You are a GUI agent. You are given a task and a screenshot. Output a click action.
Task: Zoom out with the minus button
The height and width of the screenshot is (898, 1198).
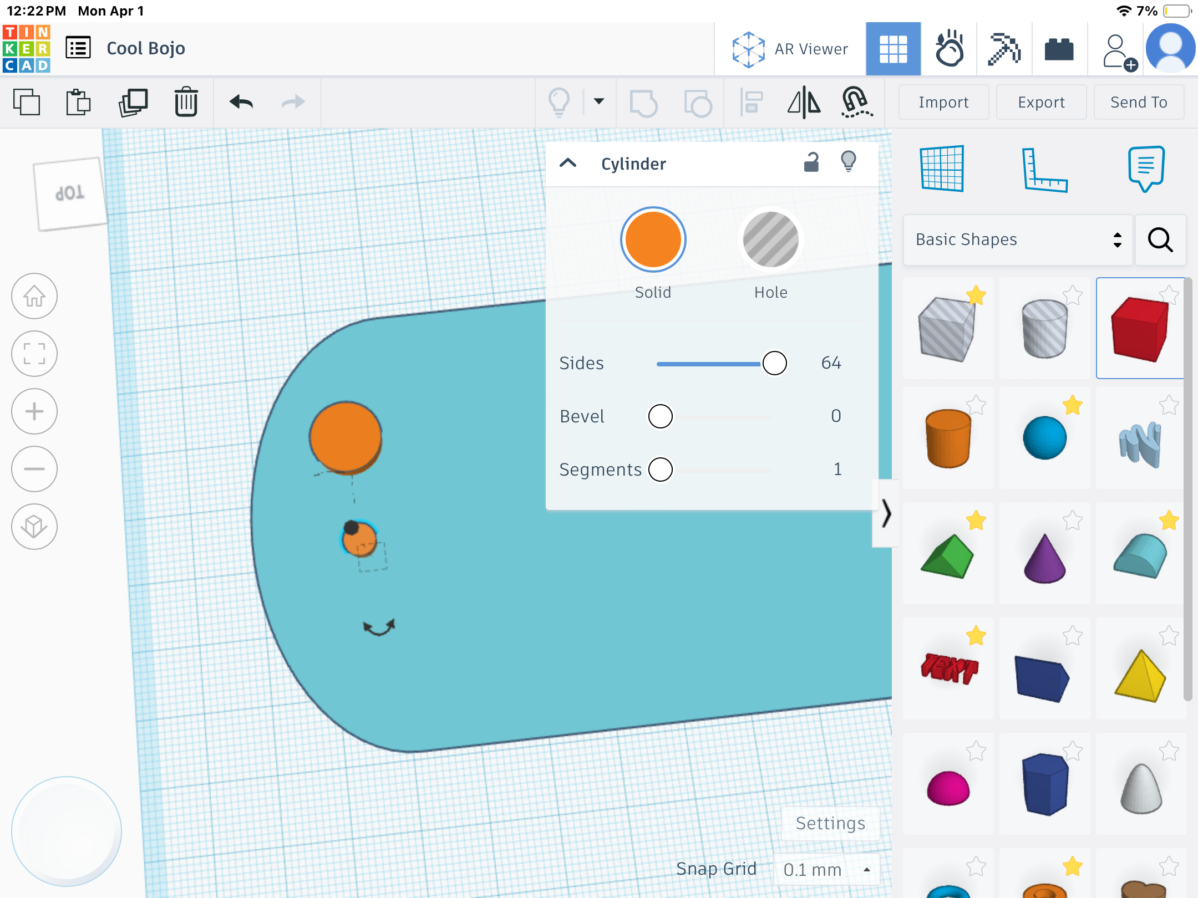pos(34,469)
